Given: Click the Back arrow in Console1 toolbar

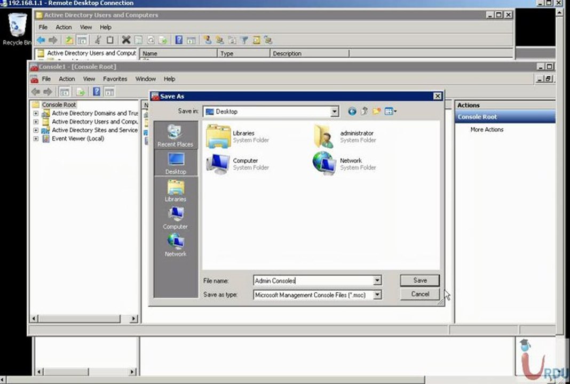Looking at the screenshot, I should pos(35,92).
